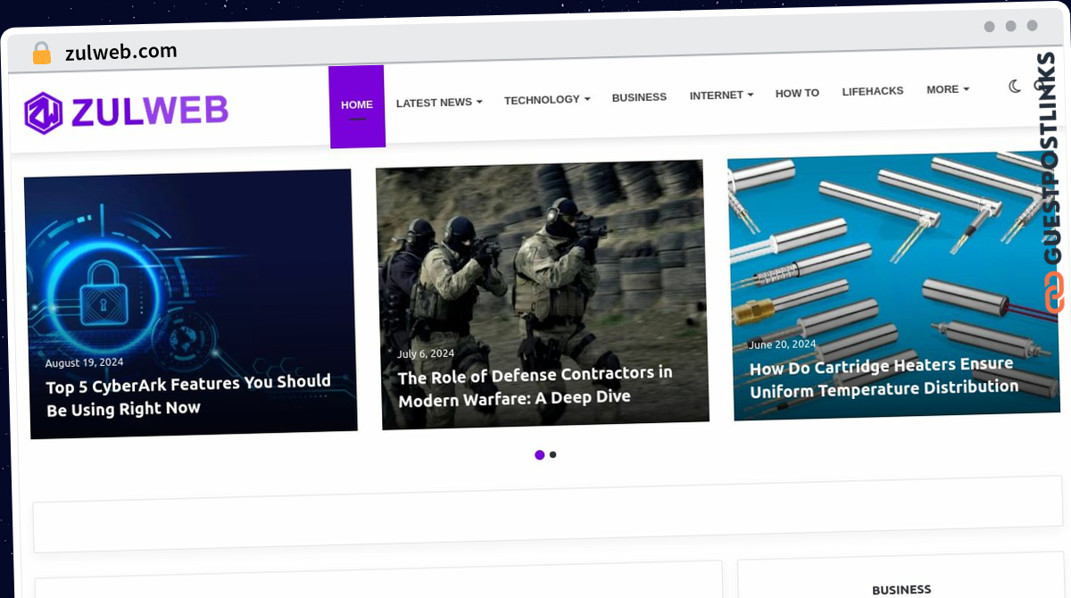This screenshot has height=598, width=1071.
Task: Open the How To menu item
Action: [797, 93]
